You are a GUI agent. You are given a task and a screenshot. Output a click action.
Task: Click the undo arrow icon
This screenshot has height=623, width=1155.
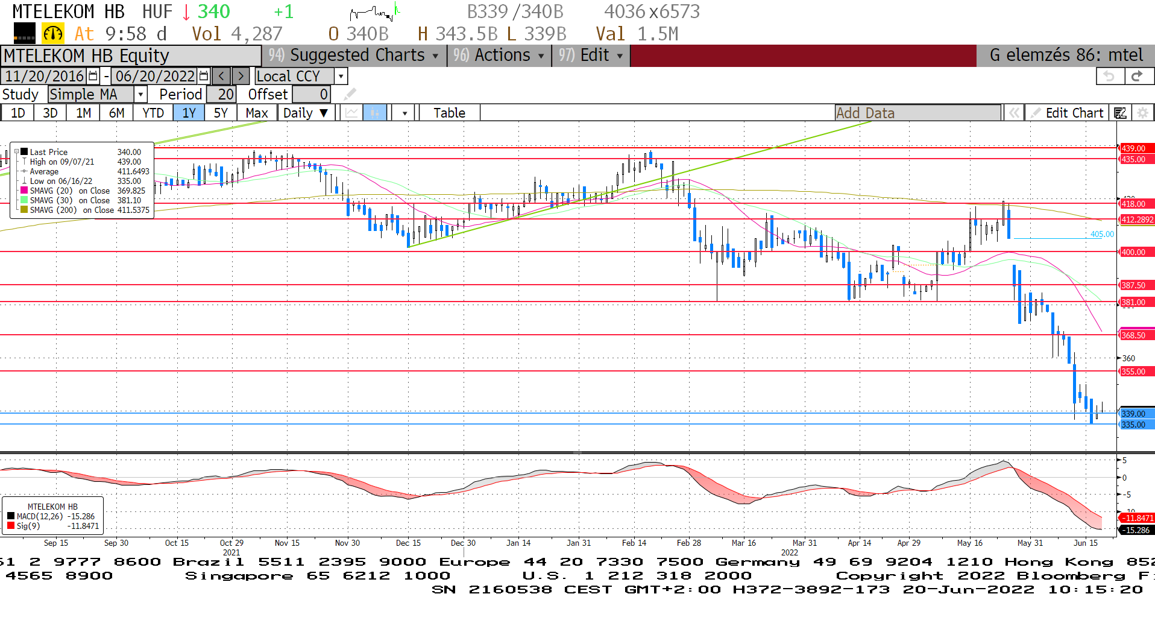(x=1109, y=76)
